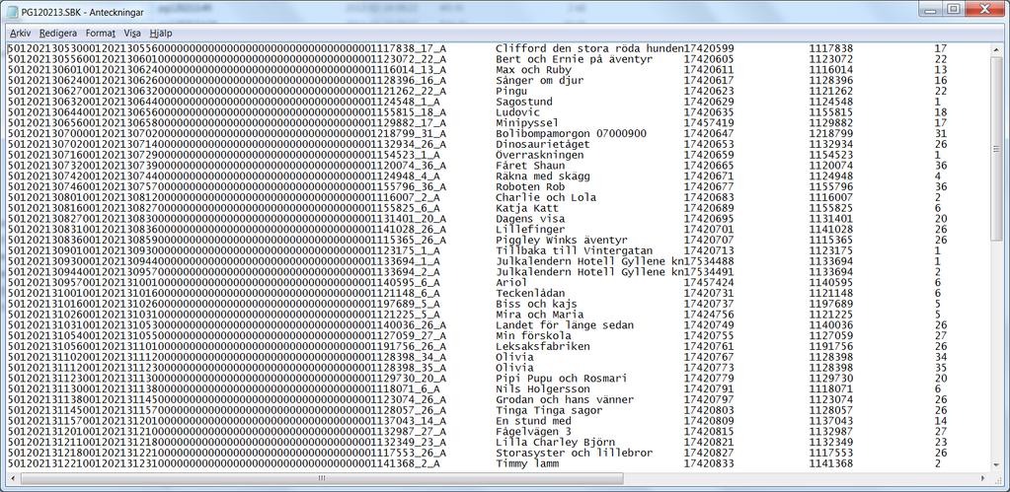Click the text 'Minipyssel'
The width and height of the screenshot is (1010, 492).
click(527, 123)
